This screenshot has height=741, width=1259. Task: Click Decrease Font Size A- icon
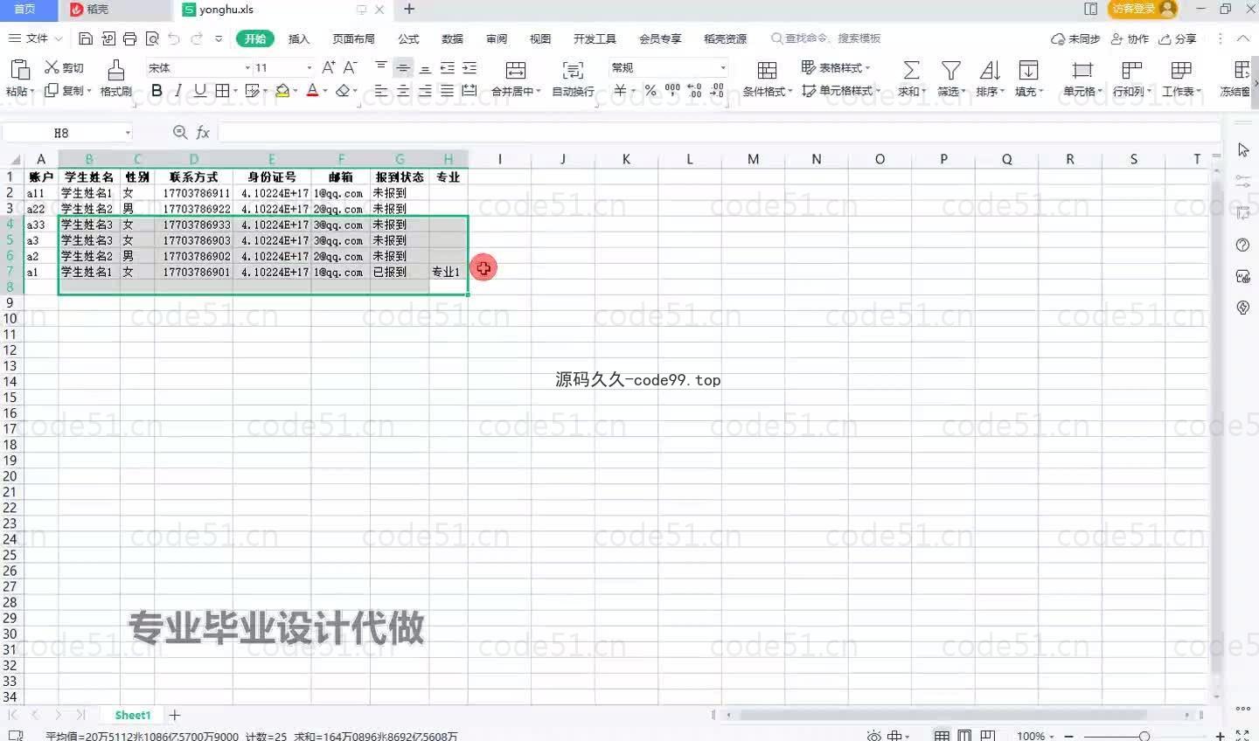point(350,67)
